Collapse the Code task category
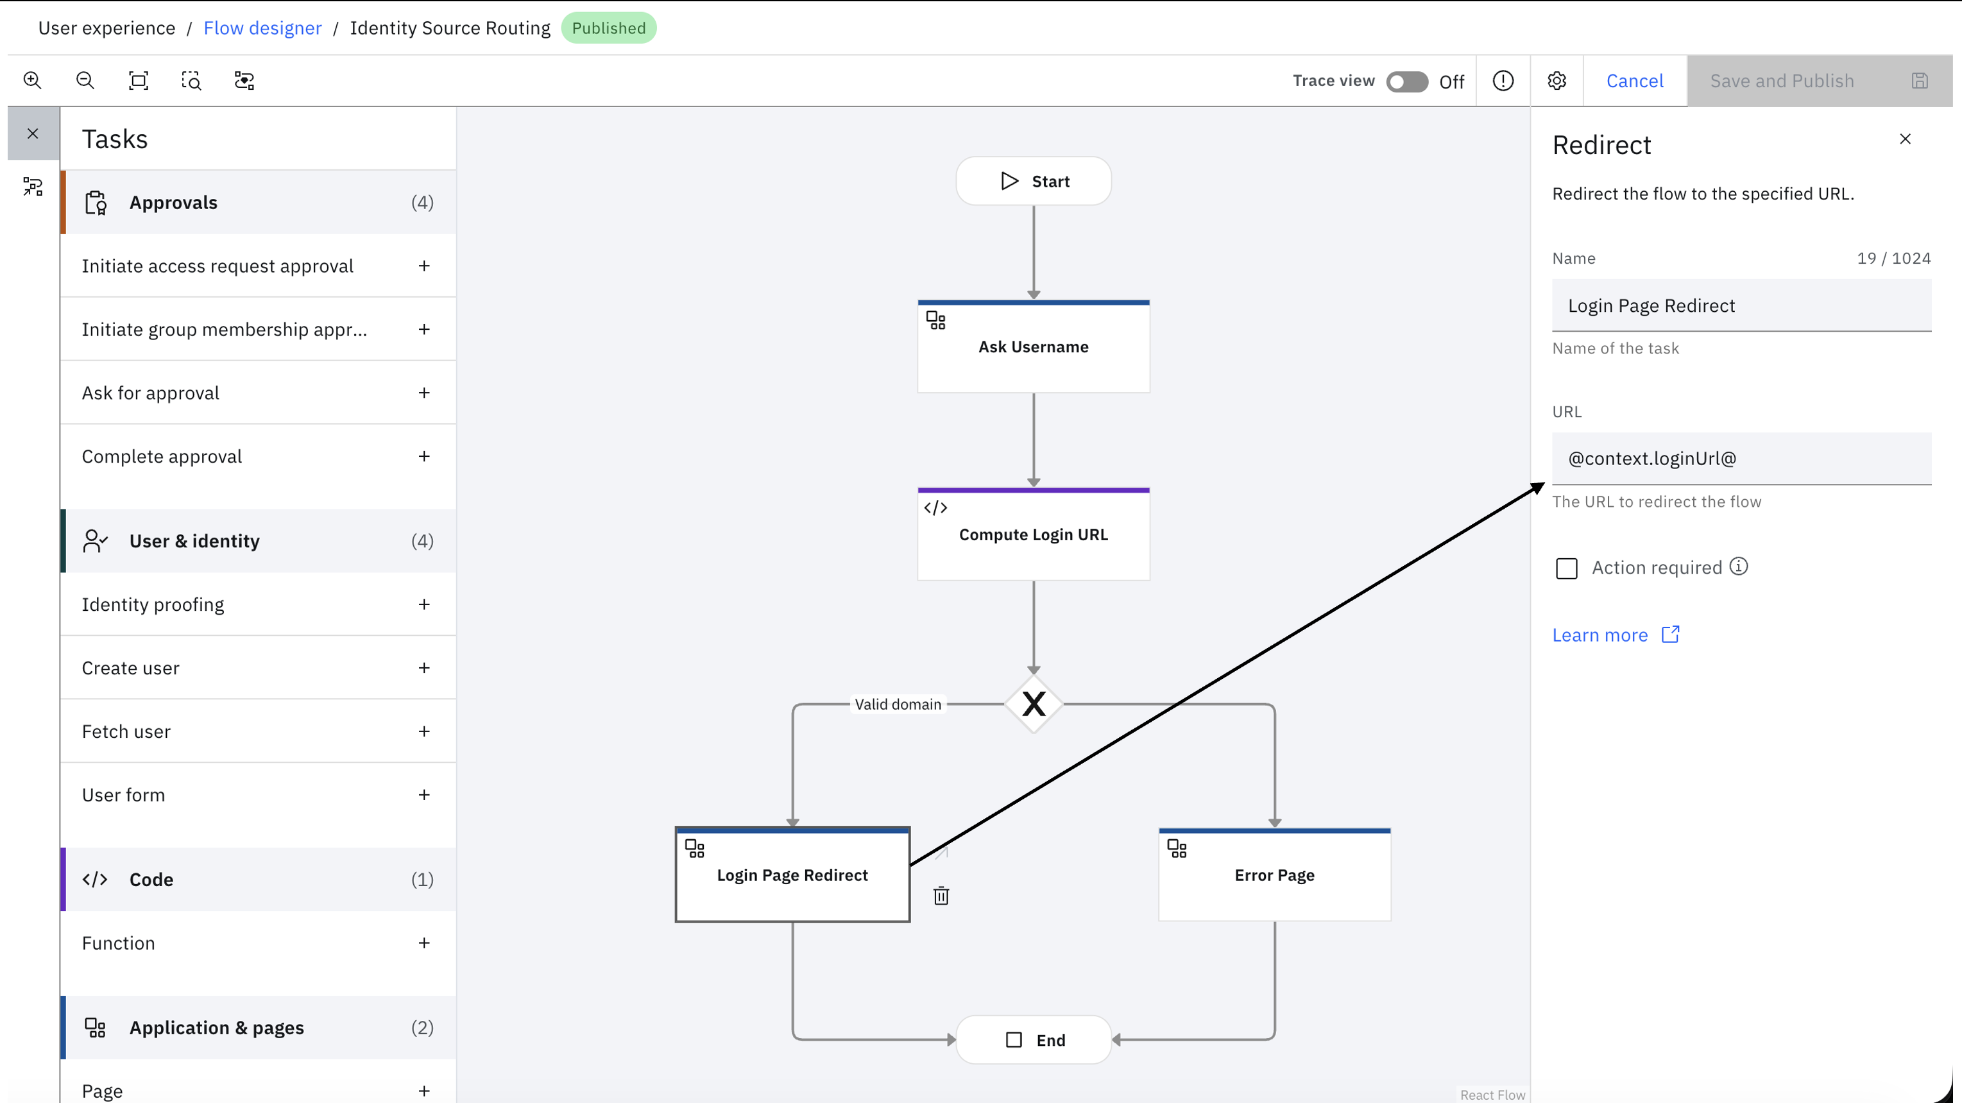The height and width of the screenshot is (1110, 1962). (x=258, y=879)
